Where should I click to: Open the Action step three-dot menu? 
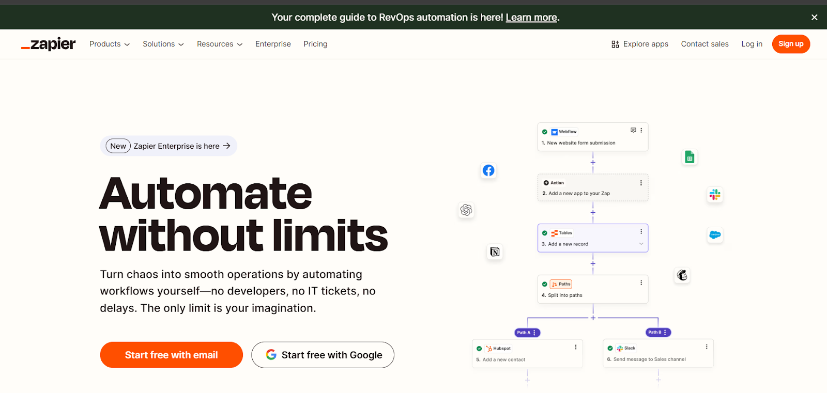pos(641,183)
